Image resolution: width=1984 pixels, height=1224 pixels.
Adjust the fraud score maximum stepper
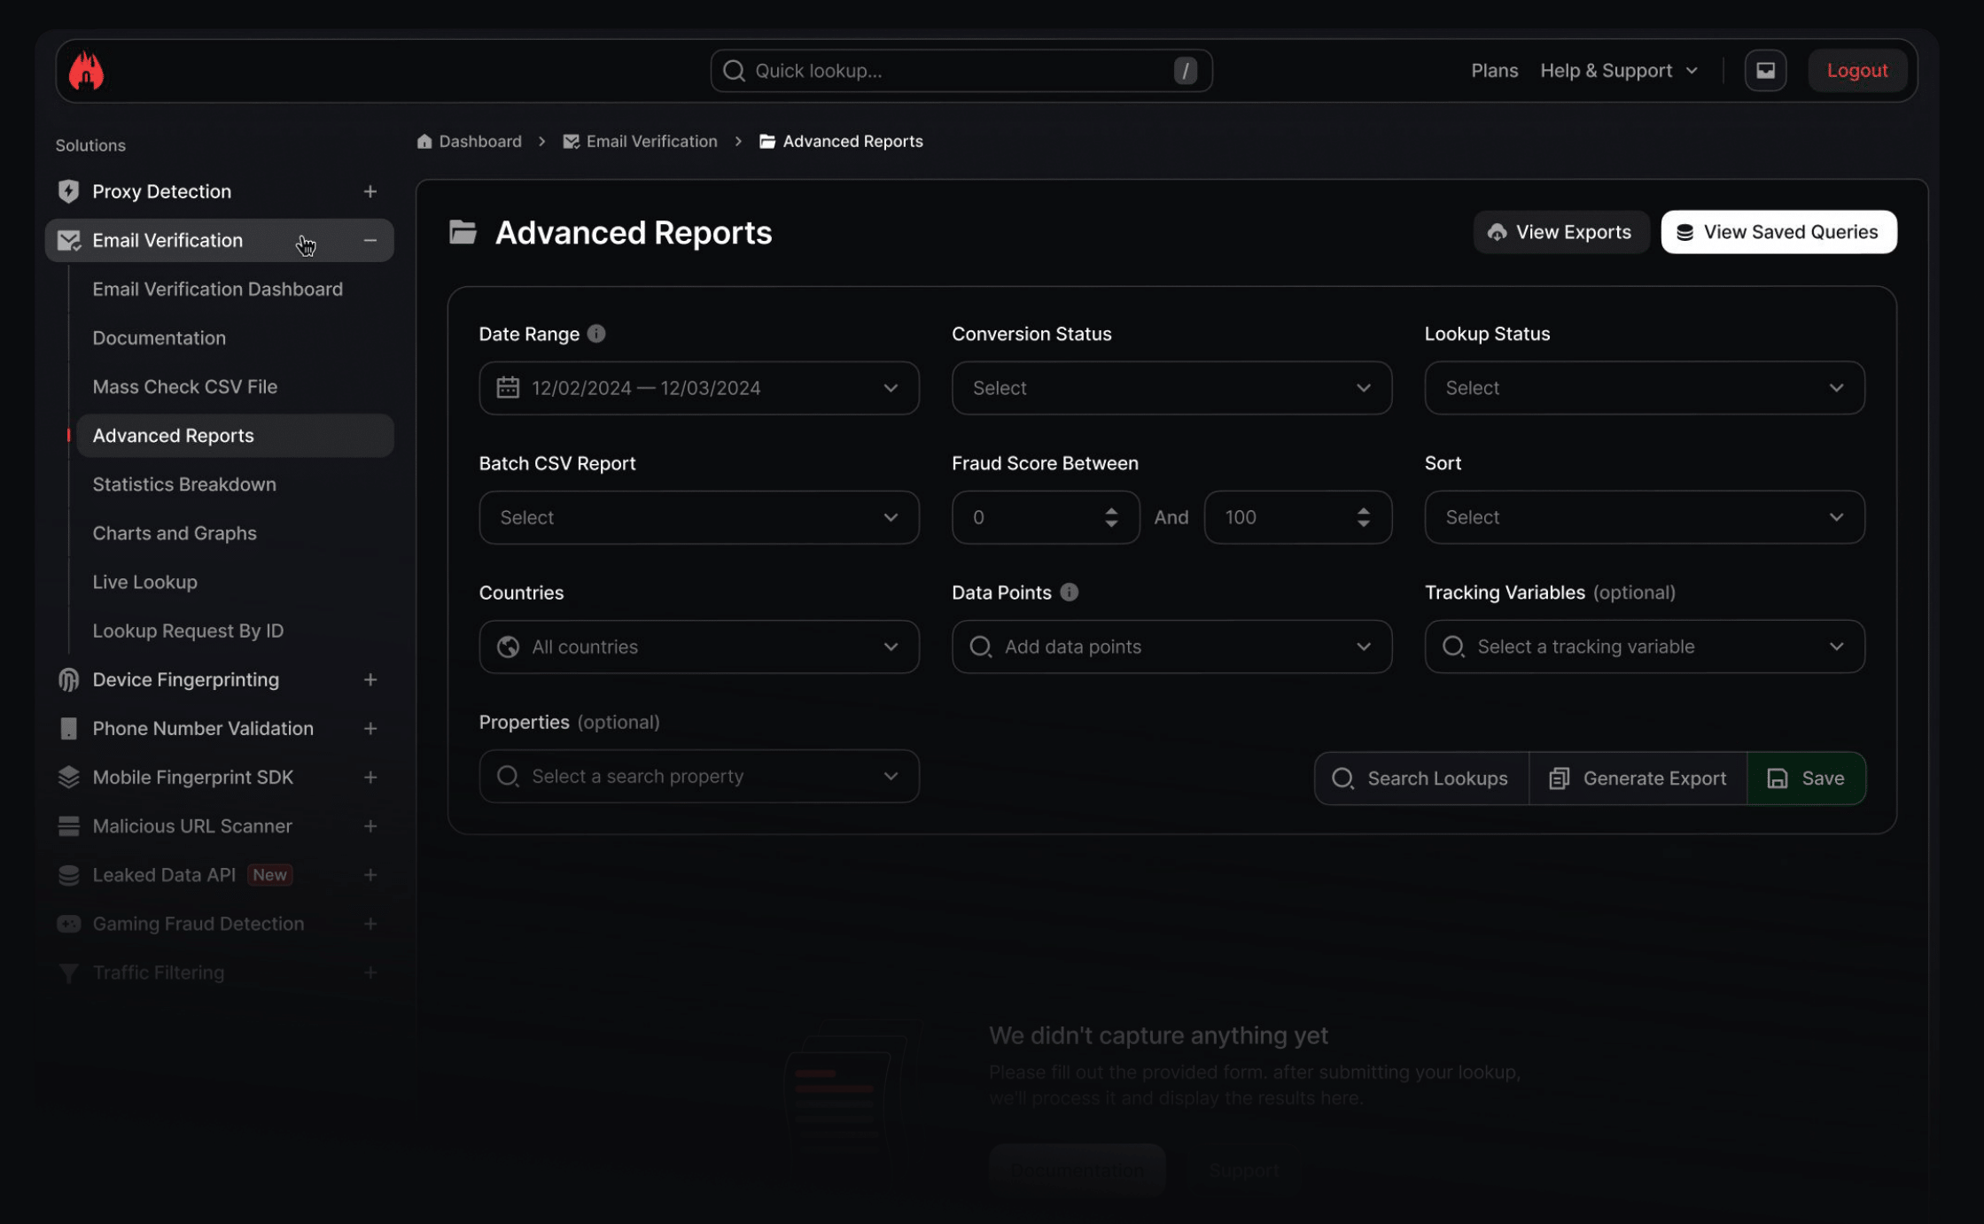pos(1363,517)
